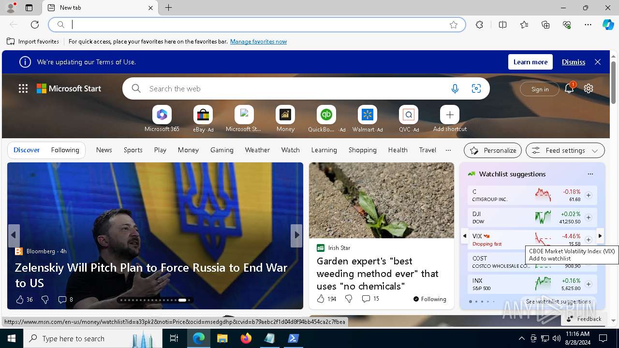Open Windows Start menu

(x=12, y=338)
